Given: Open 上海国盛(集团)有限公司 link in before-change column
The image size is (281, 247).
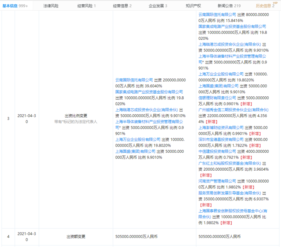Looking at the screenshot, I should [x=135, y=151].
